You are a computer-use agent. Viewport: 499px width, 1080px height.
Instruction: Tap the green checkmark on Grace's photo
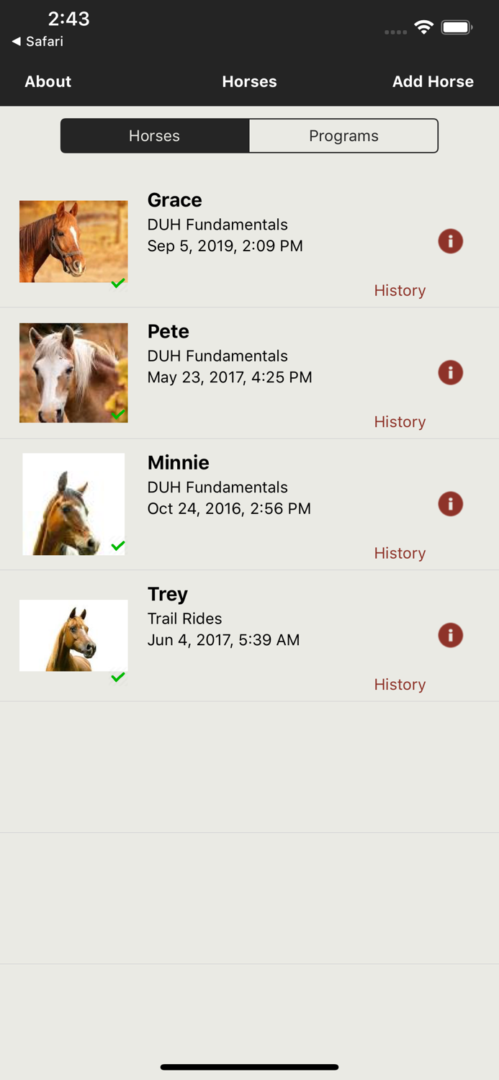pyautogui.click(x=118, y=284)
